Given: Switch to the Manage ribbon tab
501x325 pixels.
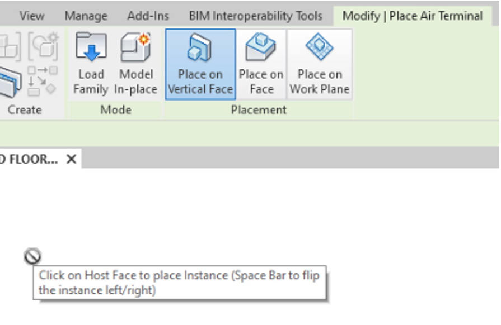Looking at the screenshot, I should [x=86, y=16].
